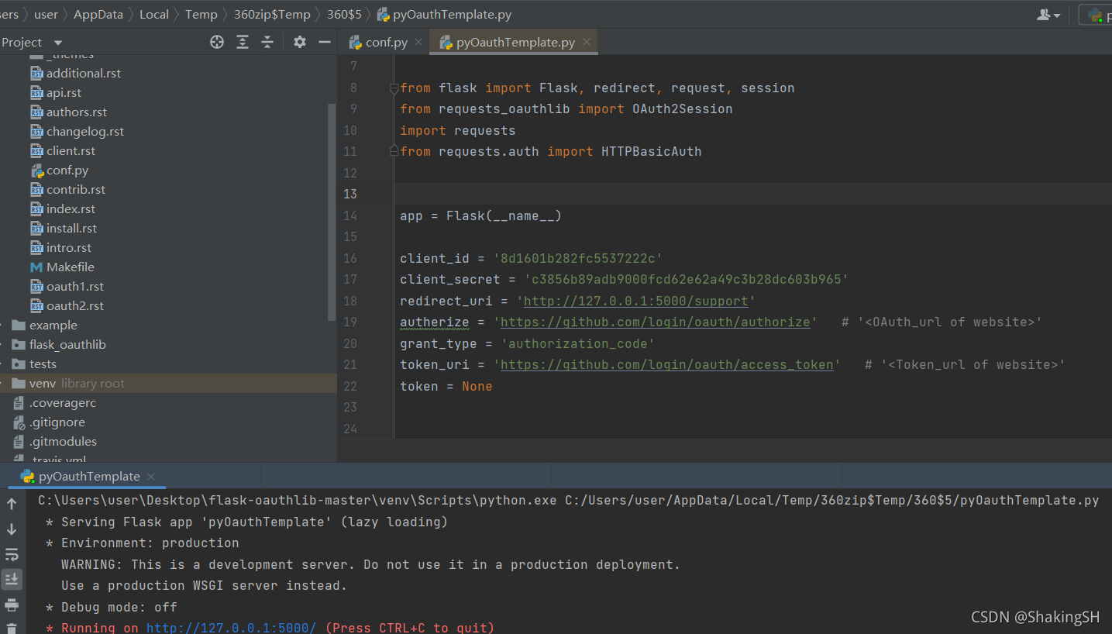Close the pyOauthTemplate.py editor tab
Screen dimensions: 1112x634
(587, 42)
